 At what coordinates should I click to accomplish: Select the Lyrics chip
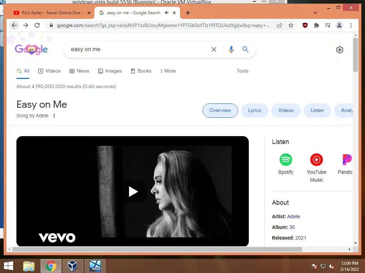click(255, 111)
